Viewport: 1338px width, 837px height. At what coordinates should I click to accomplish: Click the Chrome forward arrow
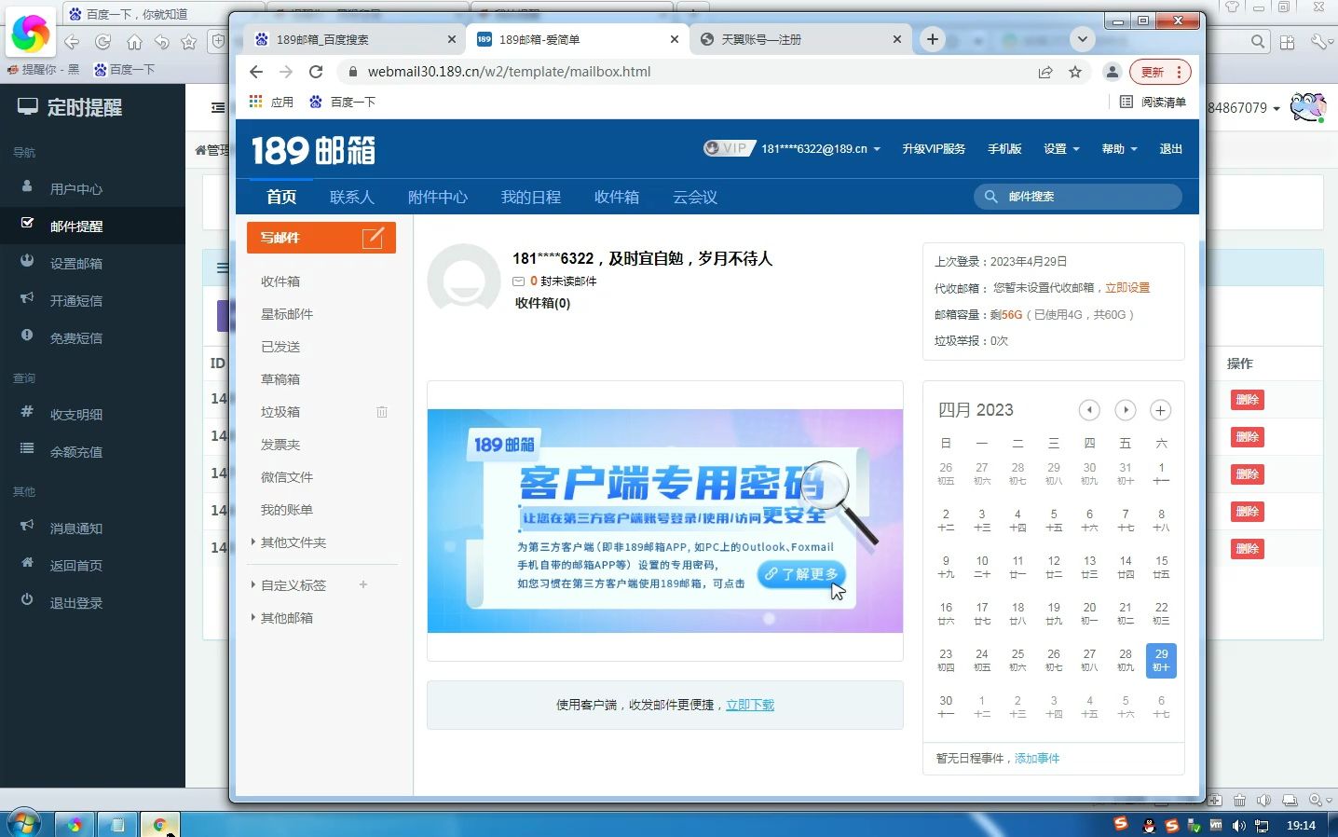286,72
